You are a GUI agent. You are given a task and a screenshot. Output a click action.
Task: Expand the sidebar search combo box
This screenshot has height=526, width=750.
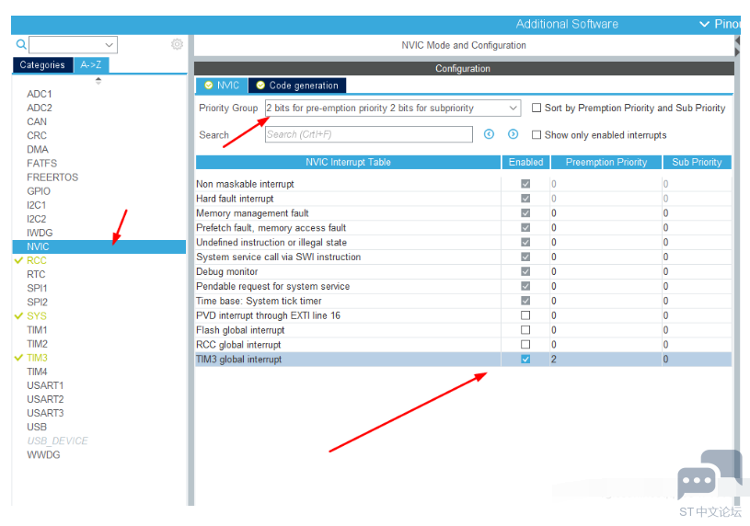(110, 44)
